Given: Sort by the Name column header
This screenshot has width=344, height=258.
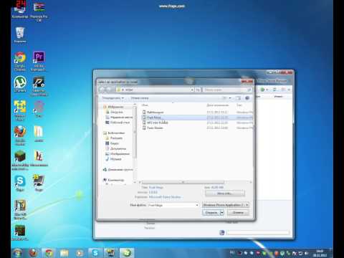Looking at the screenshot, I should [145, 105].
